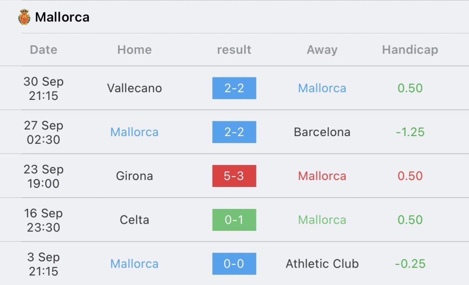Image resolution: width=469 pixels, height=285 pixels.
Task: Select the Celta home team
Action: tap(135, 220)
